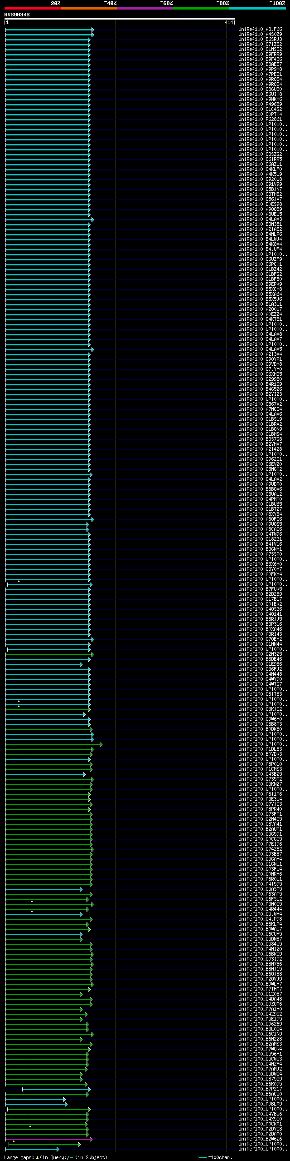Screen dimensions: 290x1161
Task: Select the UniRef100_Q8GU30 label
Action: (x=260, y=89)
